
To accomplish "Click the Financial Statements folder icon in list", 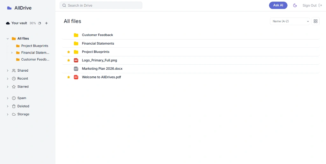I will [76, 43].
